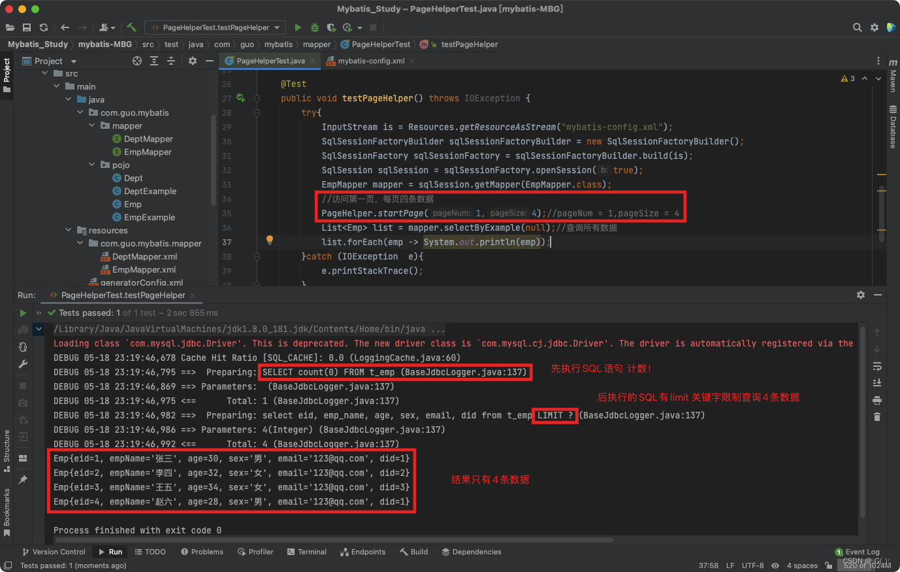900x572 pixels.
Task: Open the Problems tool window tab
Action: point(202,552)
